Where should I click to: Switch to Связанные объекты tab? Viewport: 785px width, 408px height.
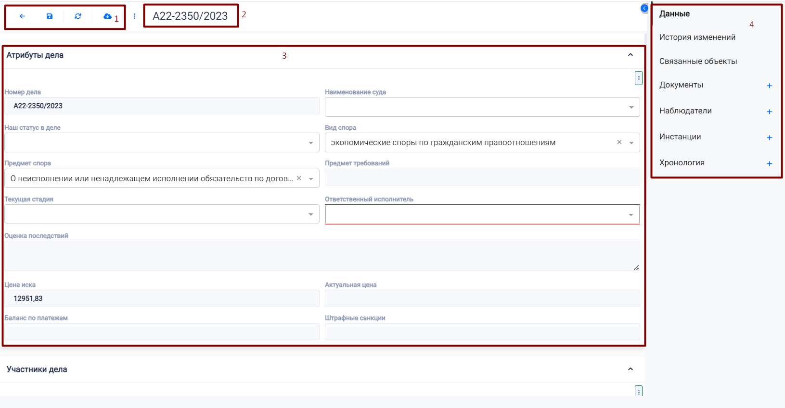pos(698,62)
